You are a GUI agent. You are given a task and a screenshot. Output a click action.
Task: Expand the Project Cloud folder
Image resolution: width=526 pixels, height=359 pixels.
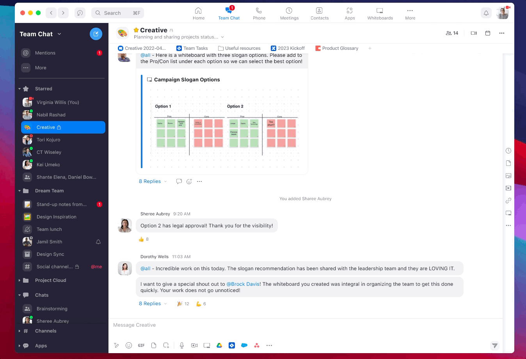pos(20,280)
